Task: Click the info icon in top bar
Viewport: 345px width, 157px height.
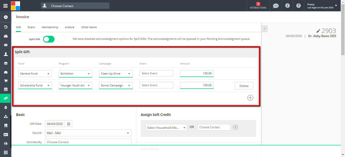Action: (287, 6)
